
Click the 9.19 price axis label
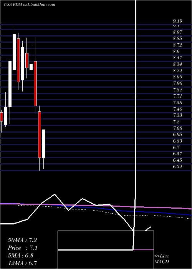pyautogui.click(x=177, y=21)
